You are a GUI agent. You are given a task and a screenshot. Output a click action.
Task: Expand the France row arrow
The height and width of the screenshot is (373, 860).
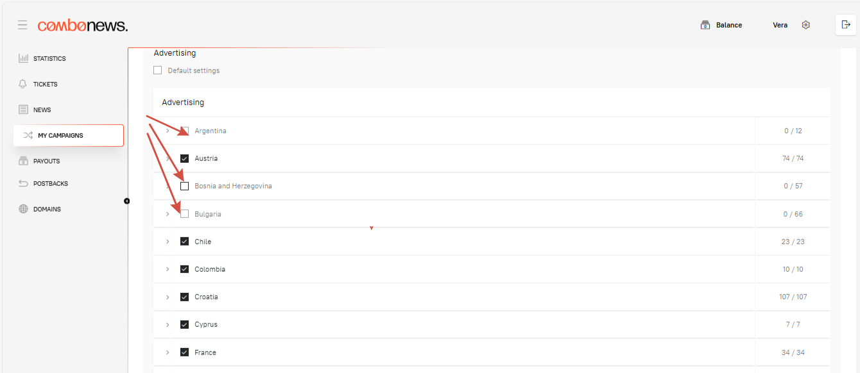coord(168,352)
